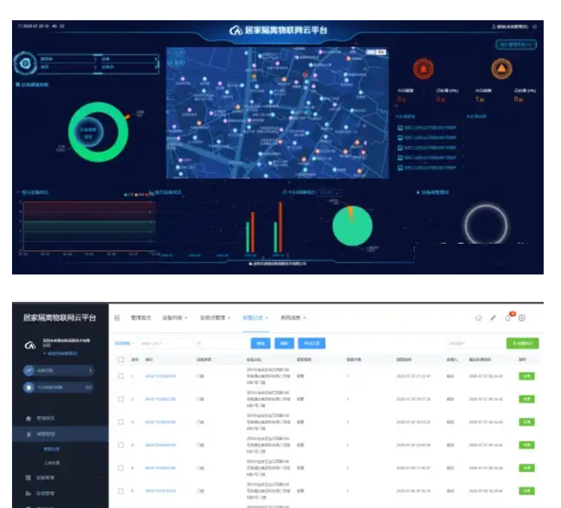Image resolution: width=561 pixels, height=508 pixels.
Task: Click the red alarm icon on the dashboard
Action: 423,69
